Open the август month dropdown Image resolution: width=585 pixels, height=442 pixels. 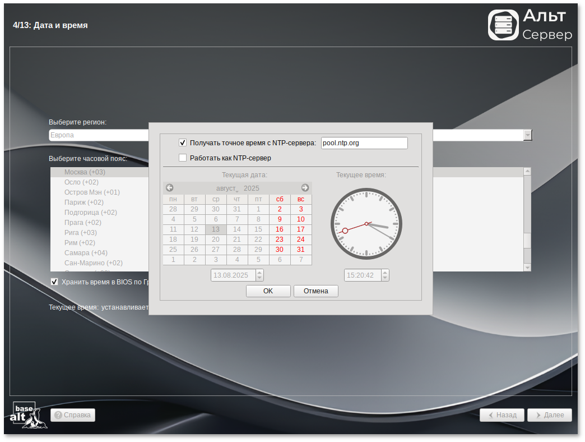[227, 188]
